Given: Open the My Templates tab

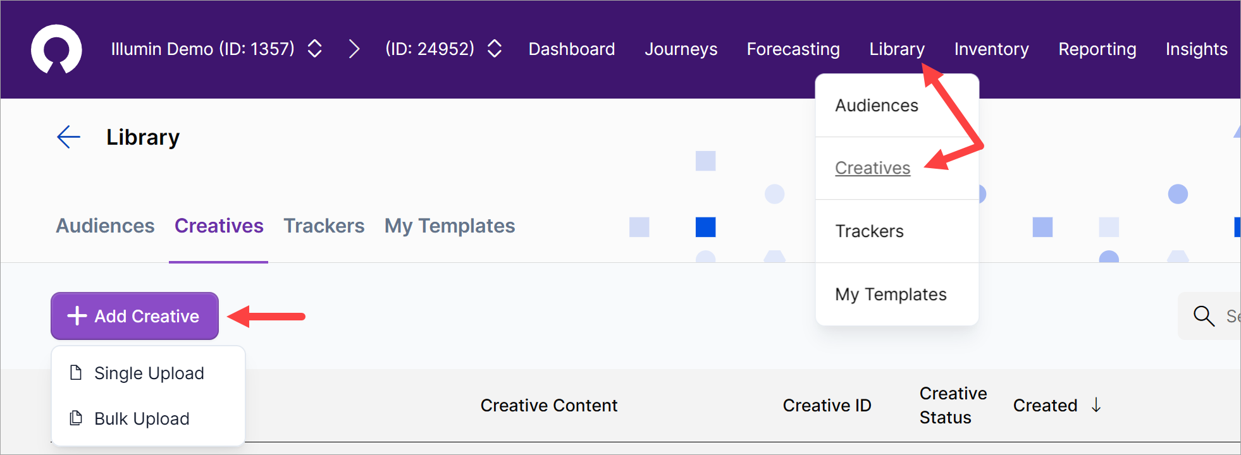Looking at the screenshot, I should pos(450,226).
